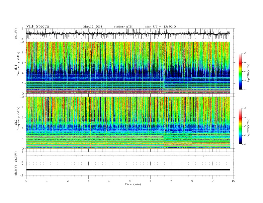Click the ch.1 'Frequency (kHz)' axis label
The width and height of the screenshot is (263, 203).
pyautogui.click(x=18, y=64)
